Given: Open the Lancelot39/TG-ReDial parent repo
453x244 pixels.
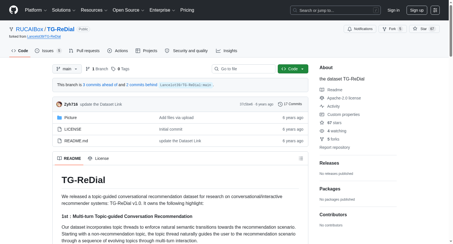Looking at the screenshot, I should pyautogui.click(x=44, y=37).
